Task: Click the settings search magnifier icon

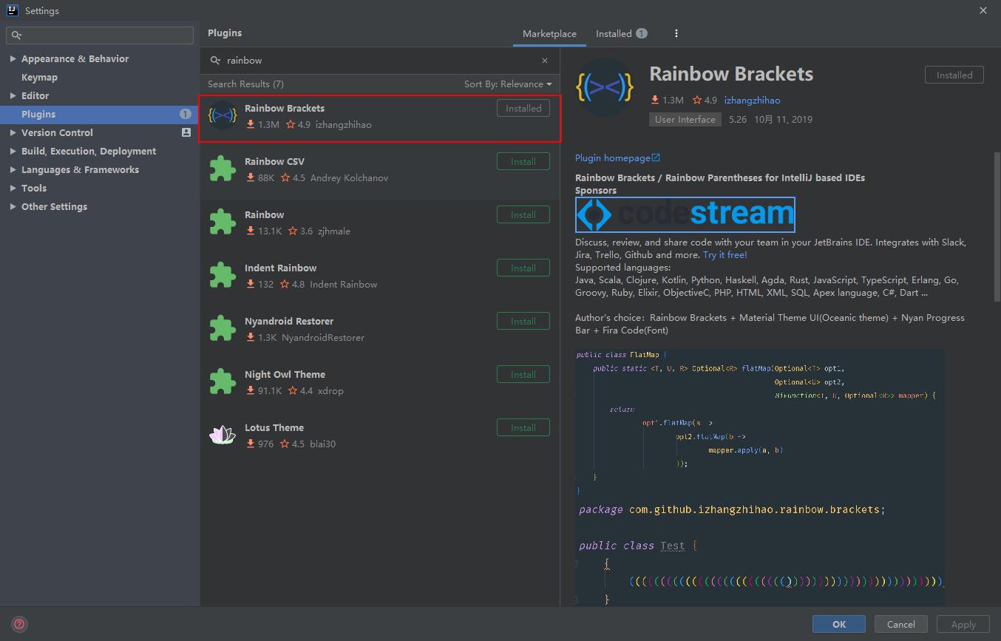Action: click(x=17, y=35)
